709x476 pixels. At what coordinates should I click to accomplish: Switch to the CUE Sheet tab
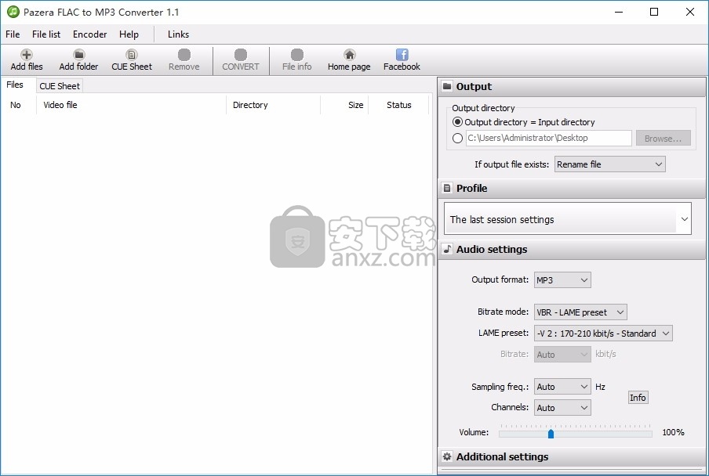pos(60,86)
